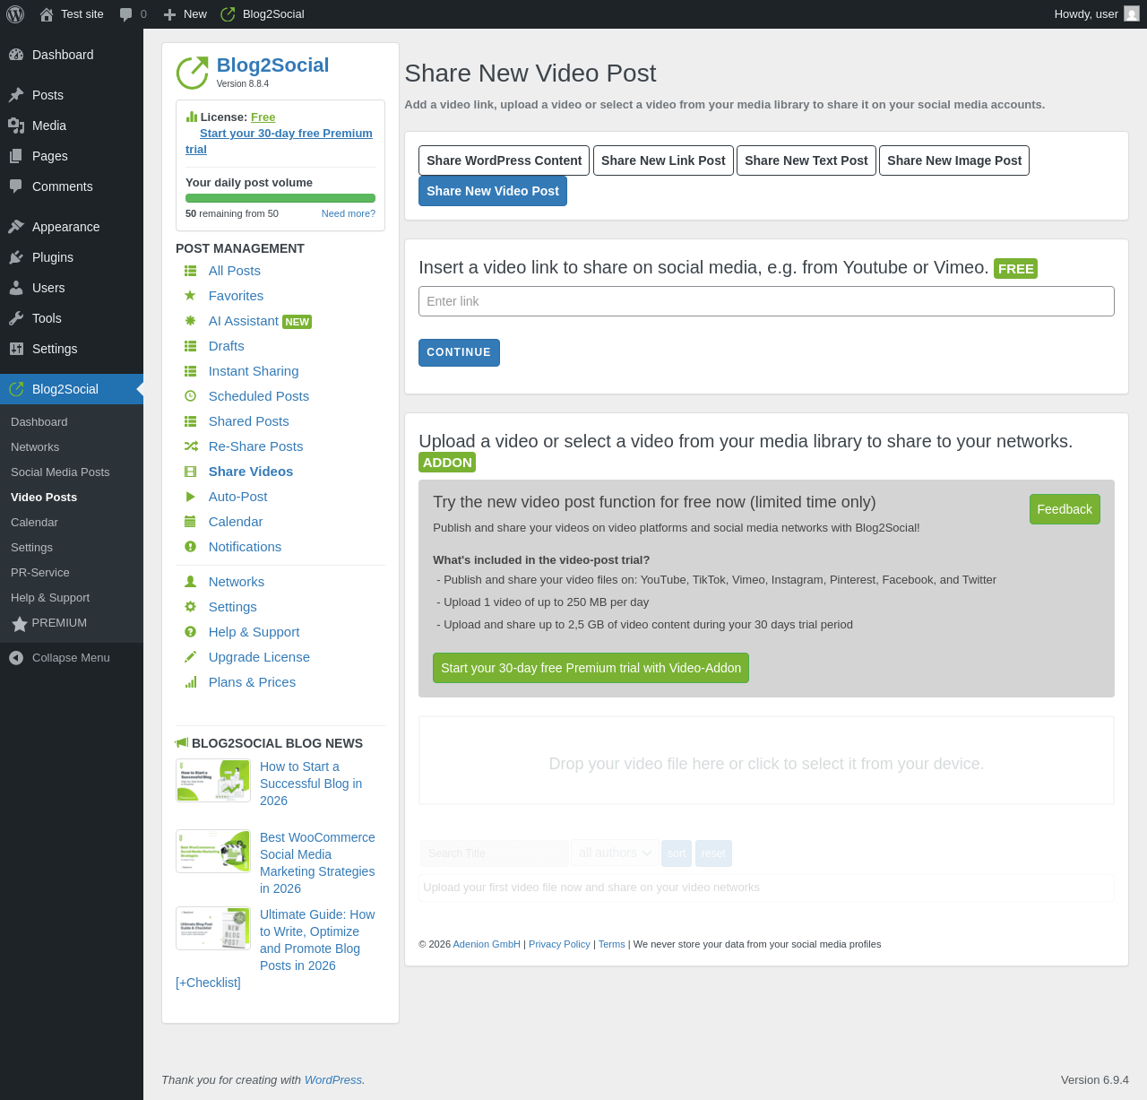The height and width of the screenshot is (1100, 1147).
Task: Click the Appearance brush icon
Action: tap(16, 227)
